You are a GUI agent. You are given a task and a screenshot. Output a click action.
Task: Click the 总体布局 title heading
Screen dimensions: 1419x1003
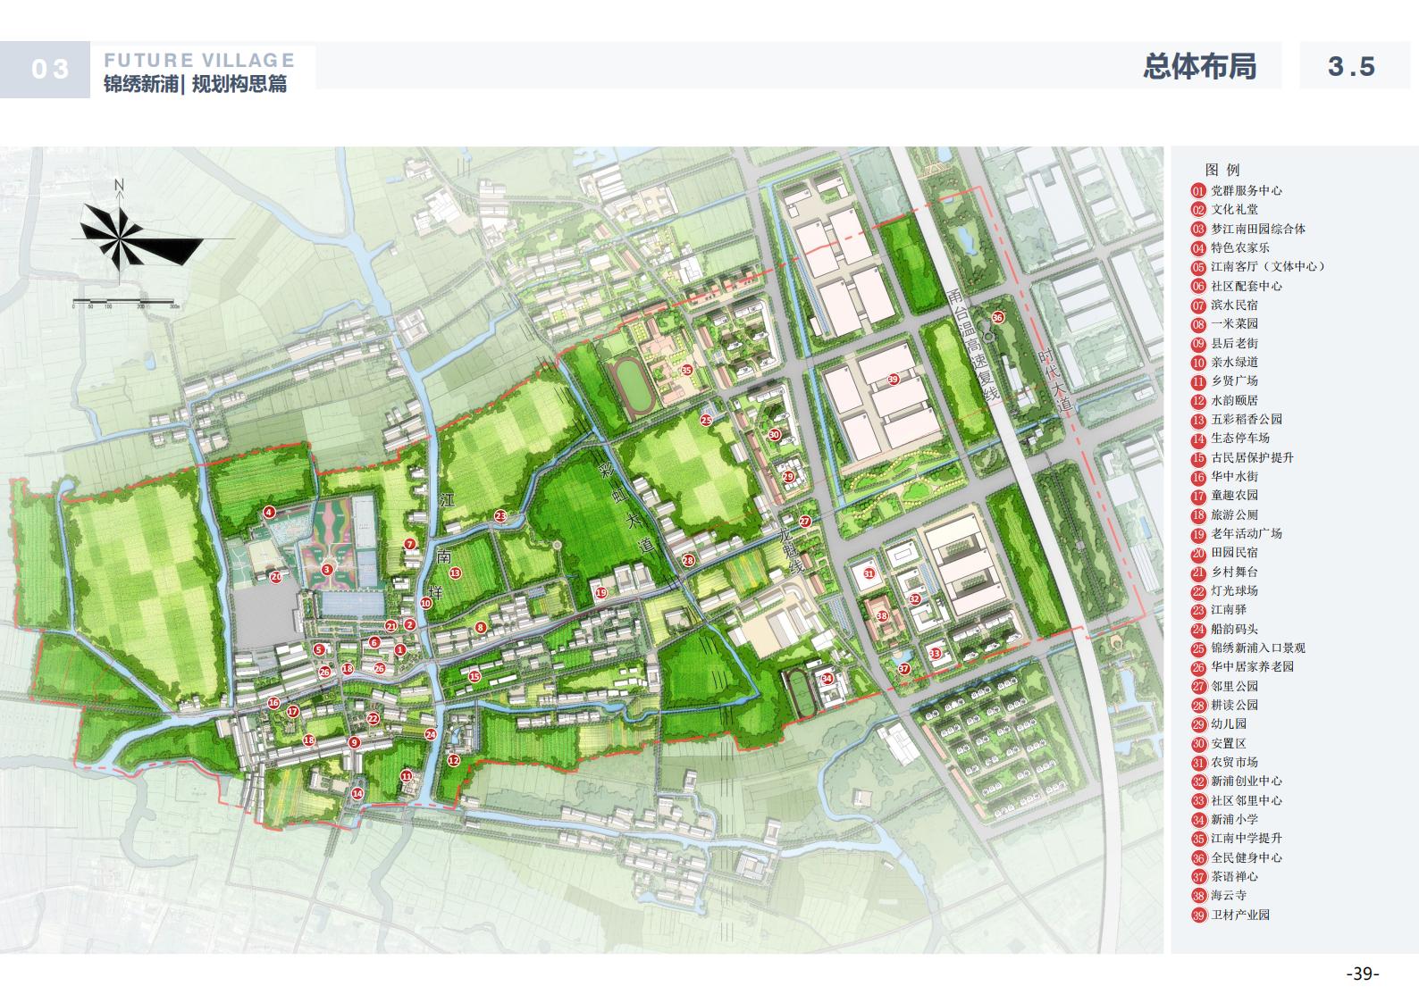pos(1199,67)
